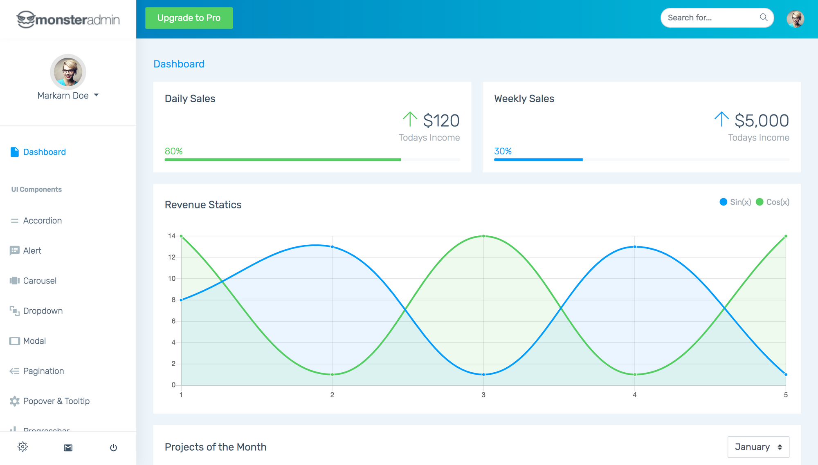
Task: Click the Daily Sales 80% progress bar
Action: point(312,160)
